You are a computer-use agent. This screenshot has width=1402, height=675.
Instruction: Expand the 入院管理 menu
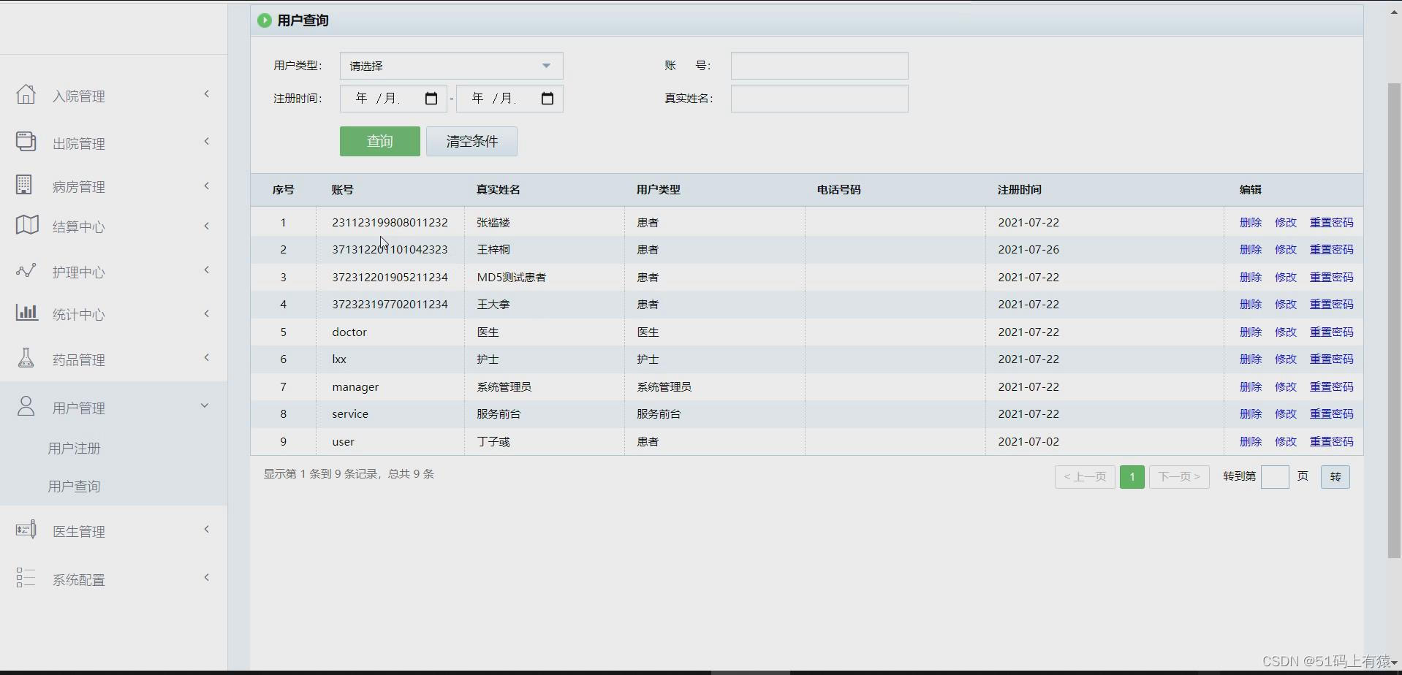pos(207,94)
